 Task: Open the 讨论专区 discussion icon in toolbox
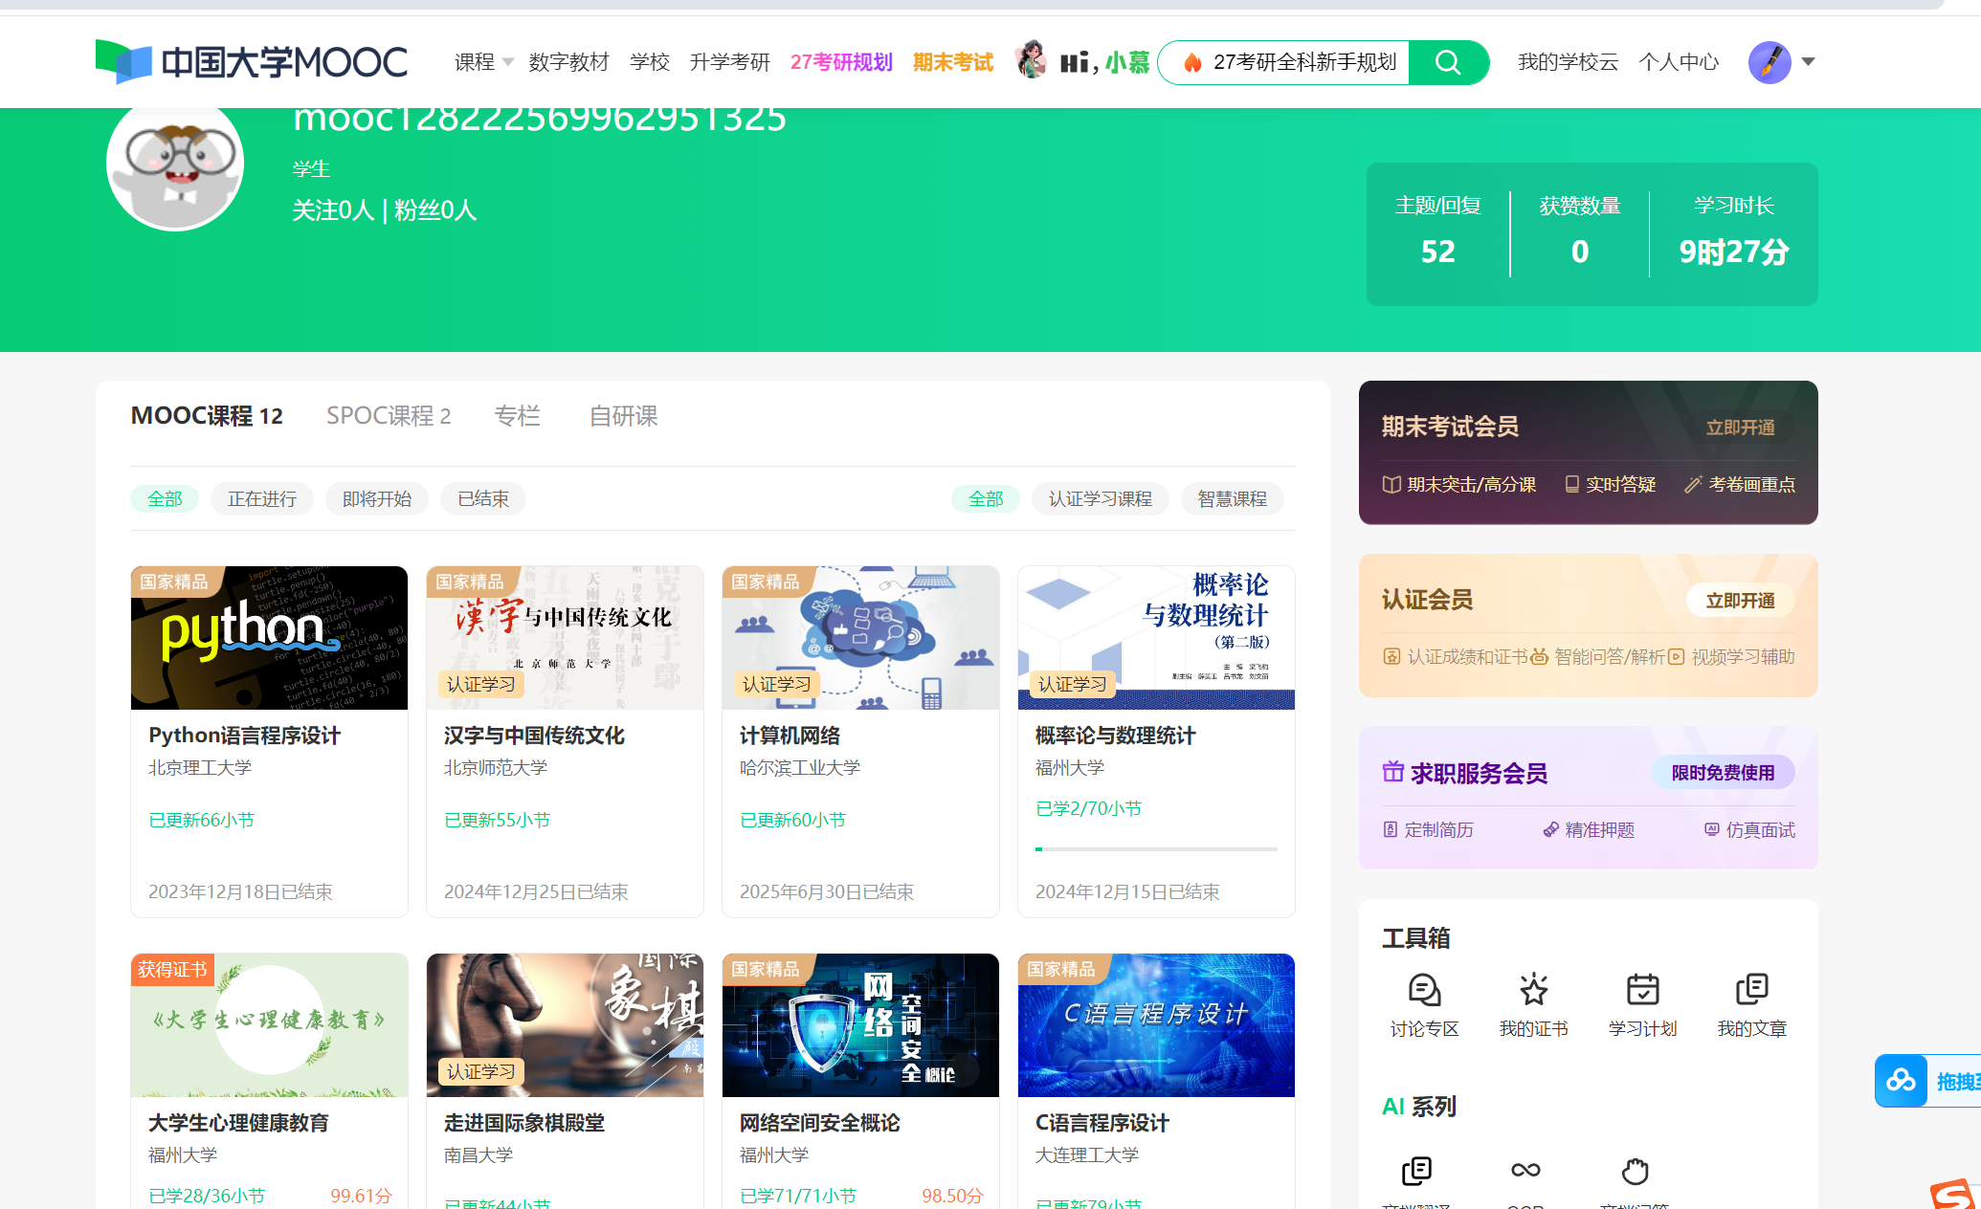click(1424, 990)
